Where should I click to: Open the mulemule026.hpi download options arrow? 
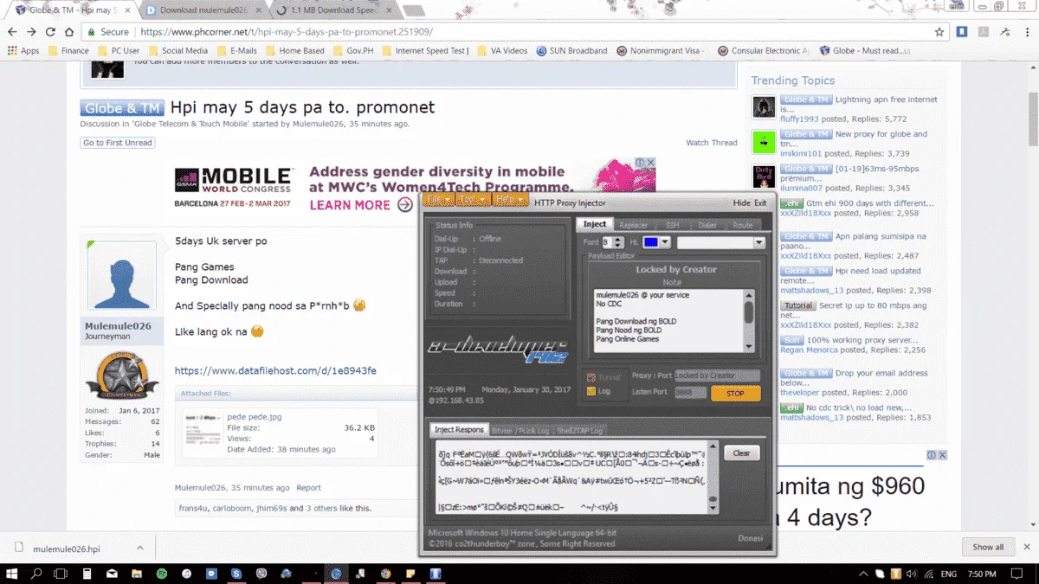[x=140, y=548]
